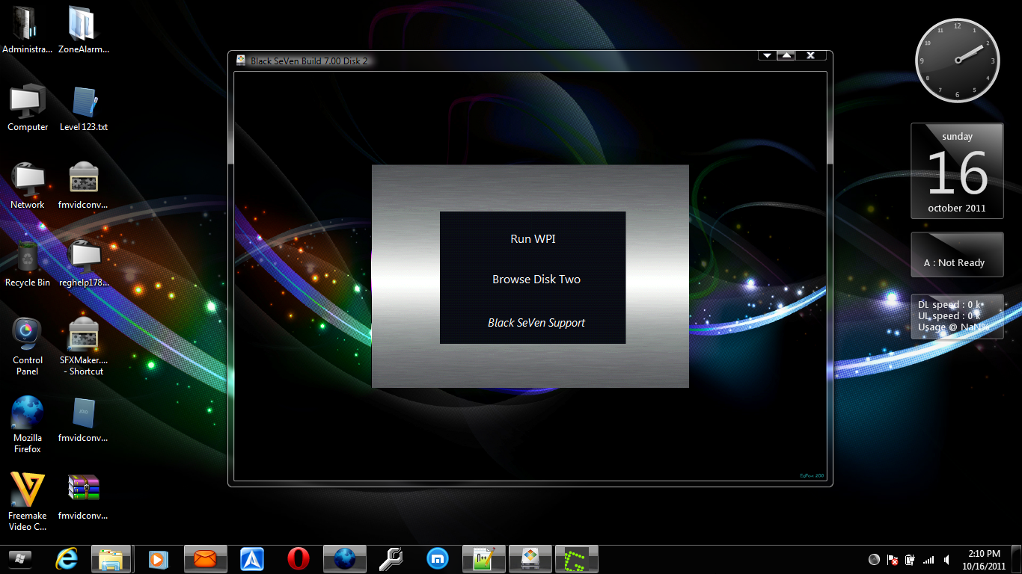Open Windows Explorer from the taskbar

[111, 558]
